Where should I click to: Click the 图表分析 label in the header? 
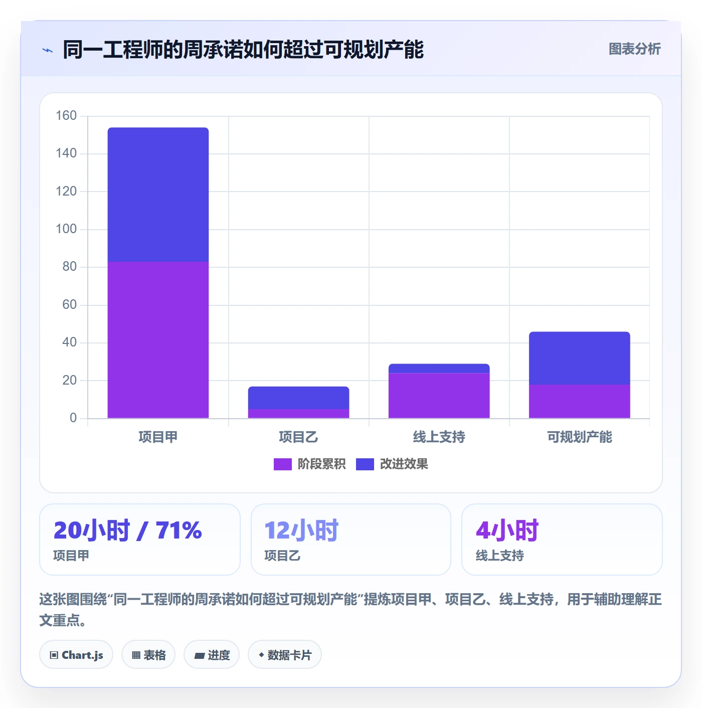634,49
